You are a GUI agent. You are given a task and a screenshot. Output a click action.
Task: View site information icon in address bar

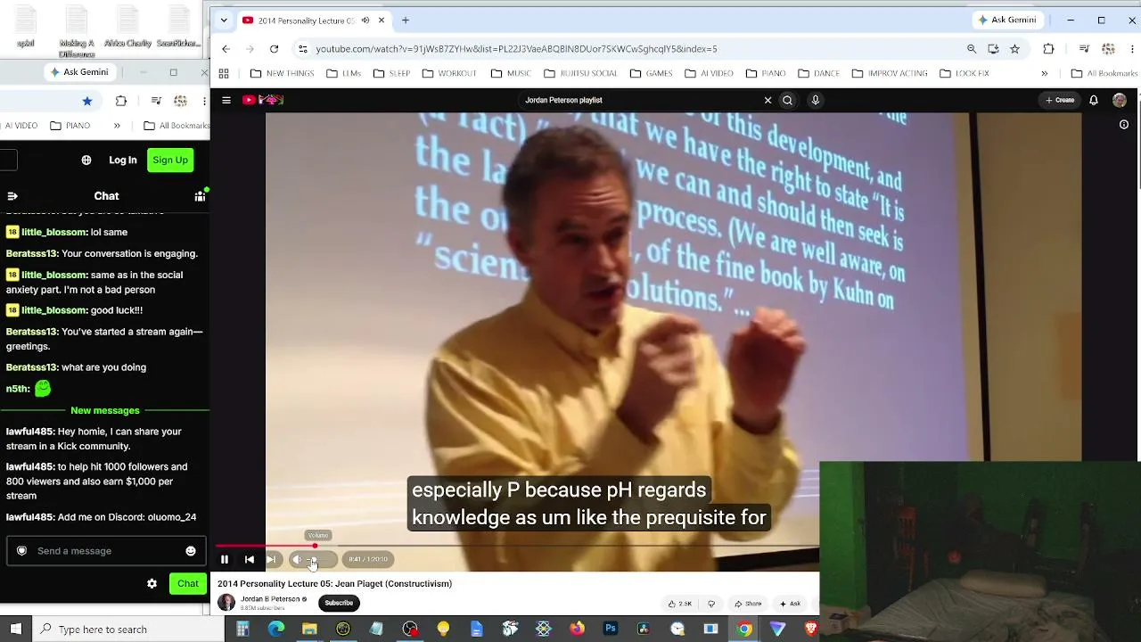303,49
